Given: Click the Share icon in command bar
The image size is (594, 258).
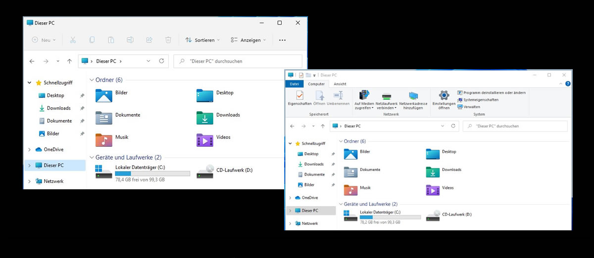Looking at the screenshot, I should [x=149, y=40].
